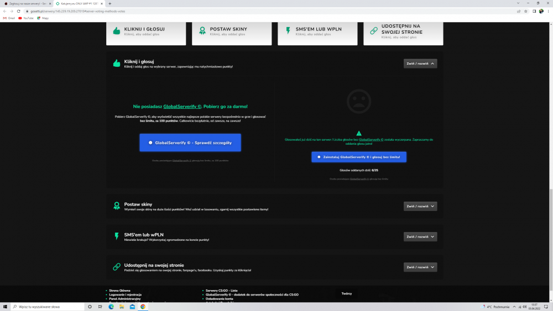Screen dimensions: 553x311
Task: Click Zainstaluj GlobalServerify © i głosuj bez limitu
Action: click(x=359, y=157)
